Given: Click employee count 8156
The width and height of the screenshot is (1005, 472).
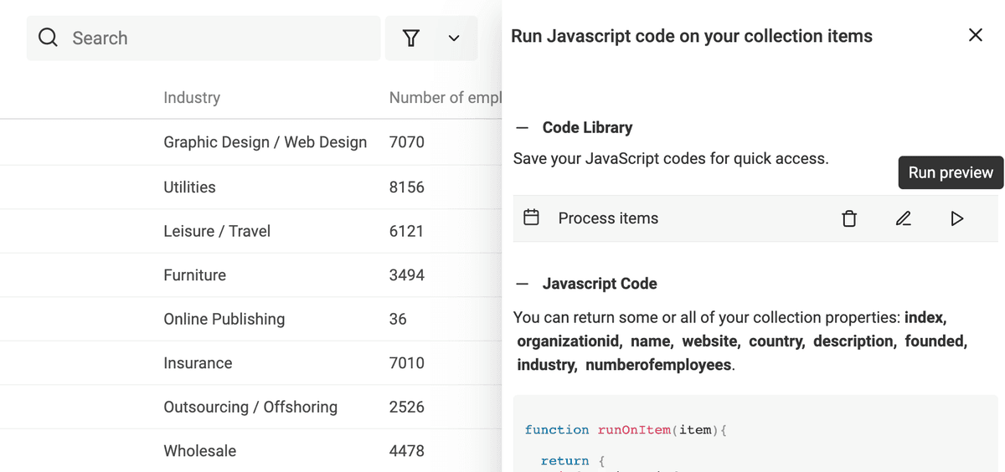Looking at the screenshot, I should click(x=407, y=187).
